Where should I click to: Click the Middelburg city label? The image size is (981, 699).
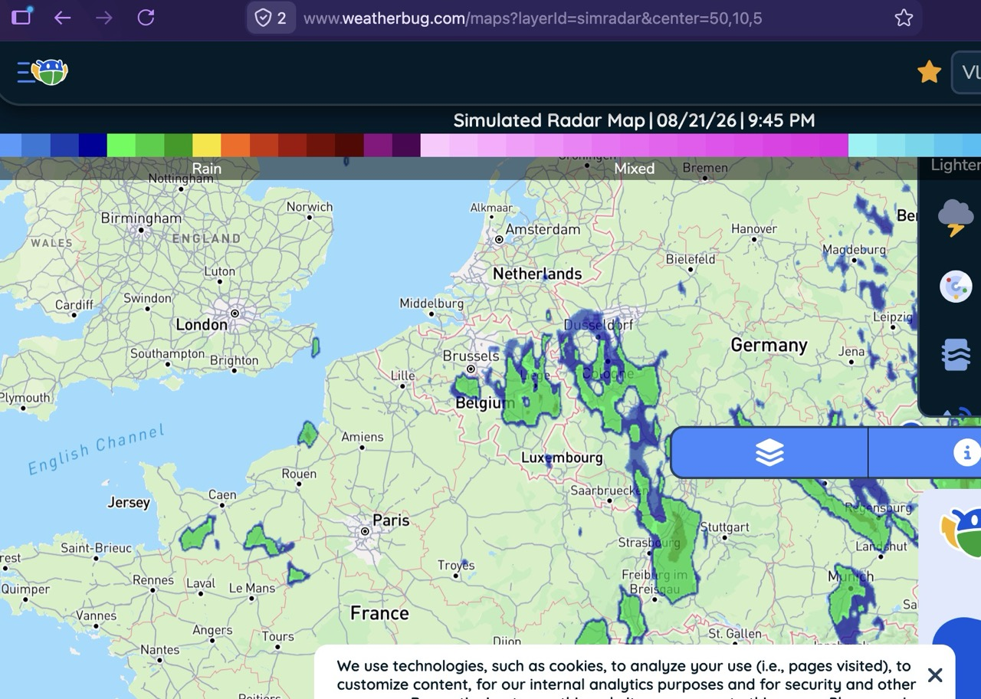pos(431,304)
